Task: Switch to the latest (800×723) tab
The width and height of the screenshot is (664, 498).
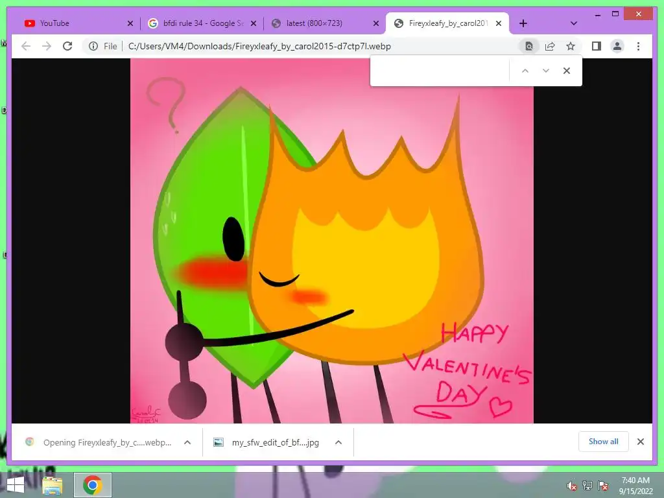Action: [x=324, y=23]
